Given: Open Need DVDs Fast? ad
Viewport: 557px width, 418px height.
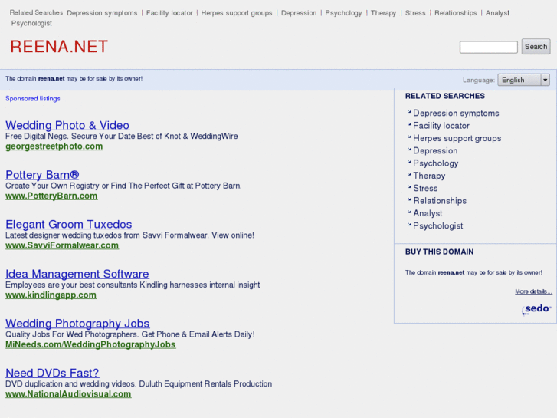Looking at the screenshot, I should (x=52, y=373).
